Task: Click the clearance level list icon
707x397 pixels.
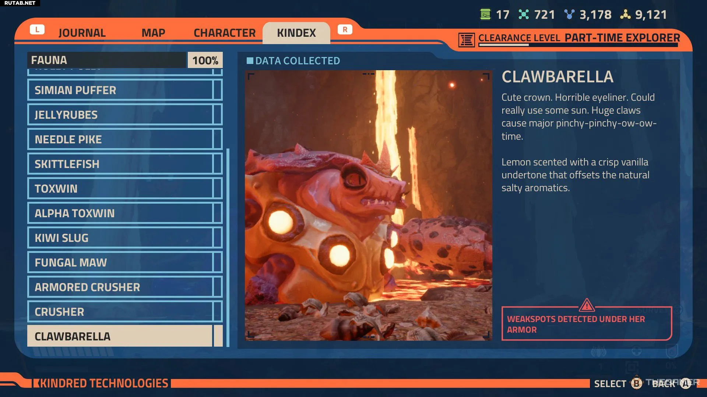Action: pyautogui.click(x=467, y=40)
